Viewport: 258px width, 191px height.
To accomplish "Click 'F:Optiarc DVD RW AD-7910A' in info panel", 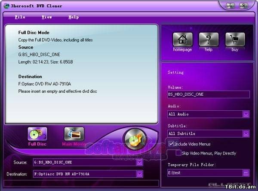I will tap(45, 84).
